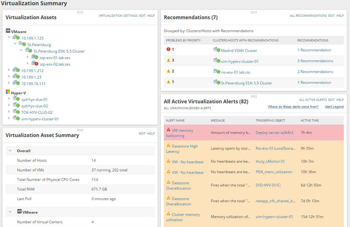Click the red critical icon in Madrid VSAN row
This screenshot has height=227, width=350.
click(x=168, y=49)
